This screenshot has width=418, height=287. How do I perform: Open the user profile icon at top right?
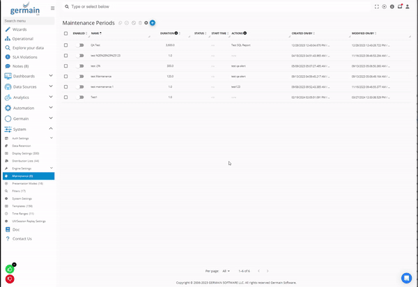408,6
